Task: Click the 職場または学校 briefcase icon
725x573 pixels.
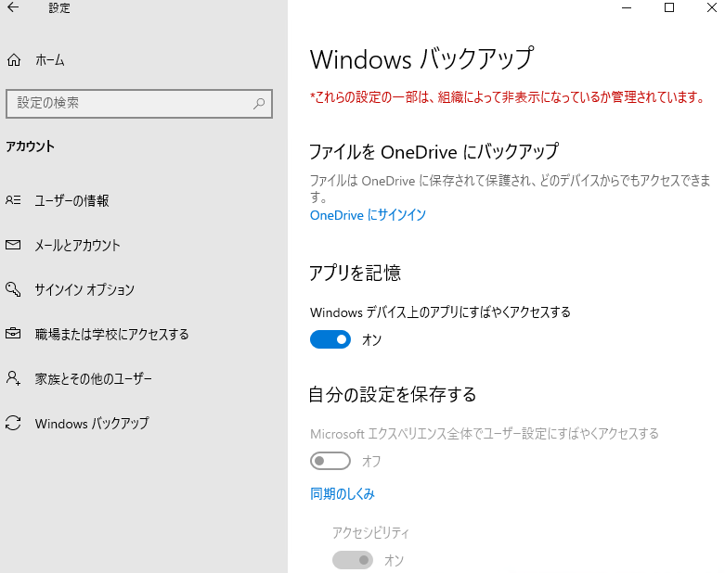Action: click(x=13, y=334)
